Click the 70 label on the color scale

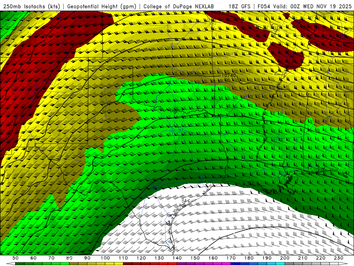click(x=51, y=258)
